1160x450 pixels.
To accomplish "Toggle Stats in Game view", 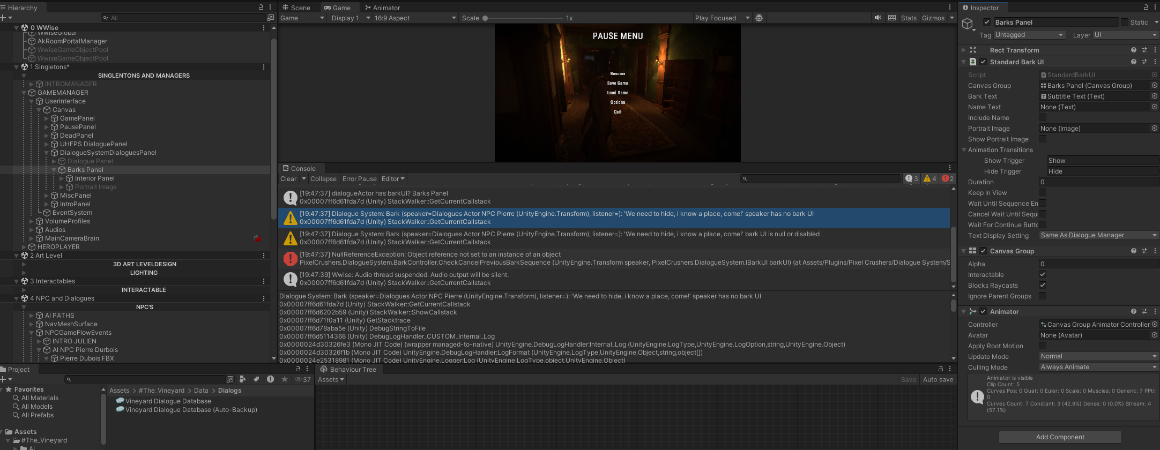I will click(909, 18).
